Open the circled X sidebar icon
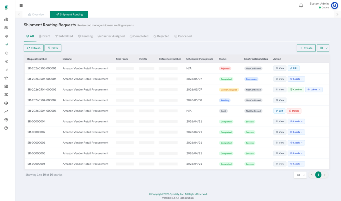The height and width of the screenshot is (201, 341). 7,61
